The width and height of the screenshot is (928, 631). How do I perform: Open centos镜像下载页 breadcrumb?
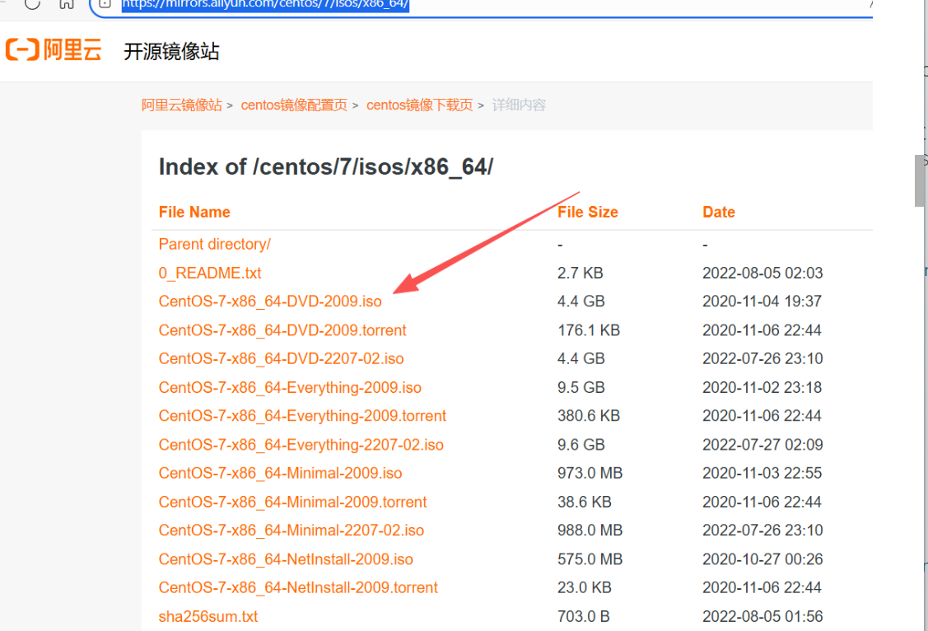419,105
